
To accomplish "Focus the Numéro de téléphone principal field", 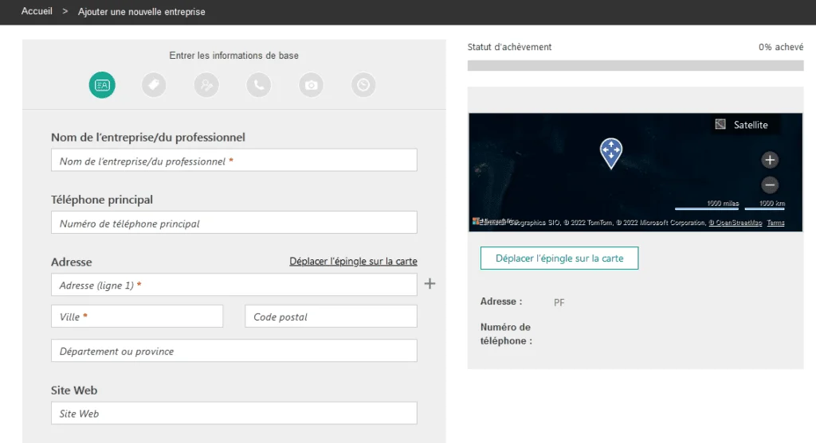I will (234, 223).
